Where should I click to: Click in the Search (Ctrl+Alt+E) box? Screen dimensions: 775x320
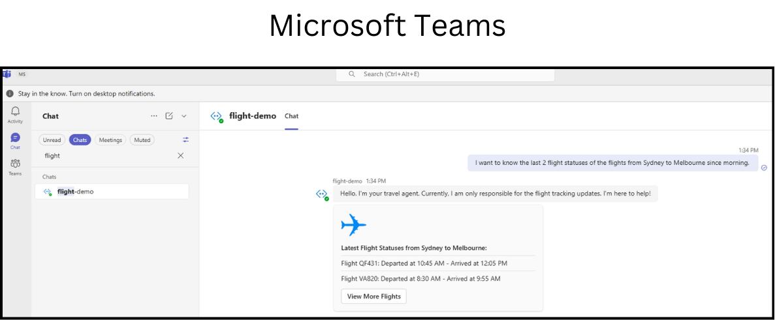coord(445,74)
